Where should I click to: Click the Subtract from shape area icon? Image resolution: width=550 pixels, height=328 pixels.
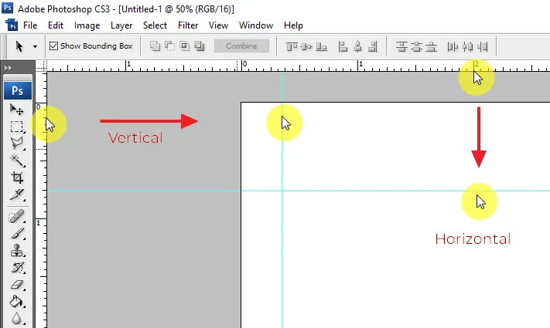[x=169, y=46]
